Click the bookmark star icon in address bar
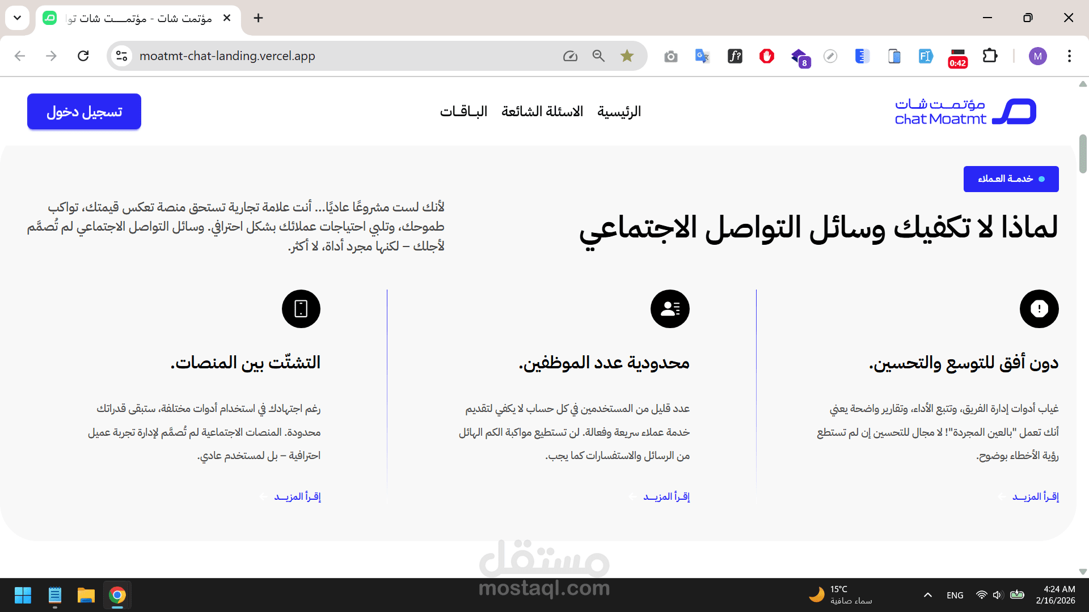Image resolution: width=1089 pixels, height=612 pixels. click(x=627, y=56)
